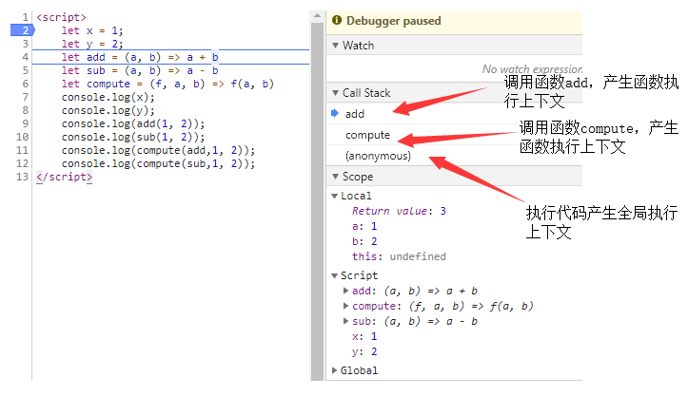Click 'let x = 1;' code line
The height and width of the screenshot is (396, 688).
(92, 30)
